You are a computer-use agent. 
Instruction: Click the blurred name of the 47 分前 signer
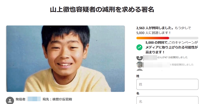(150, 57)
